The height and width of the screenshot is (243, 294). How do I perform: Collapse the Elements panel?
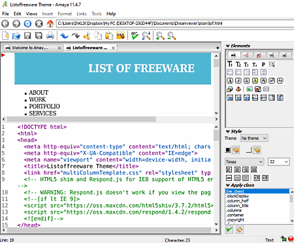coord(228,46)
